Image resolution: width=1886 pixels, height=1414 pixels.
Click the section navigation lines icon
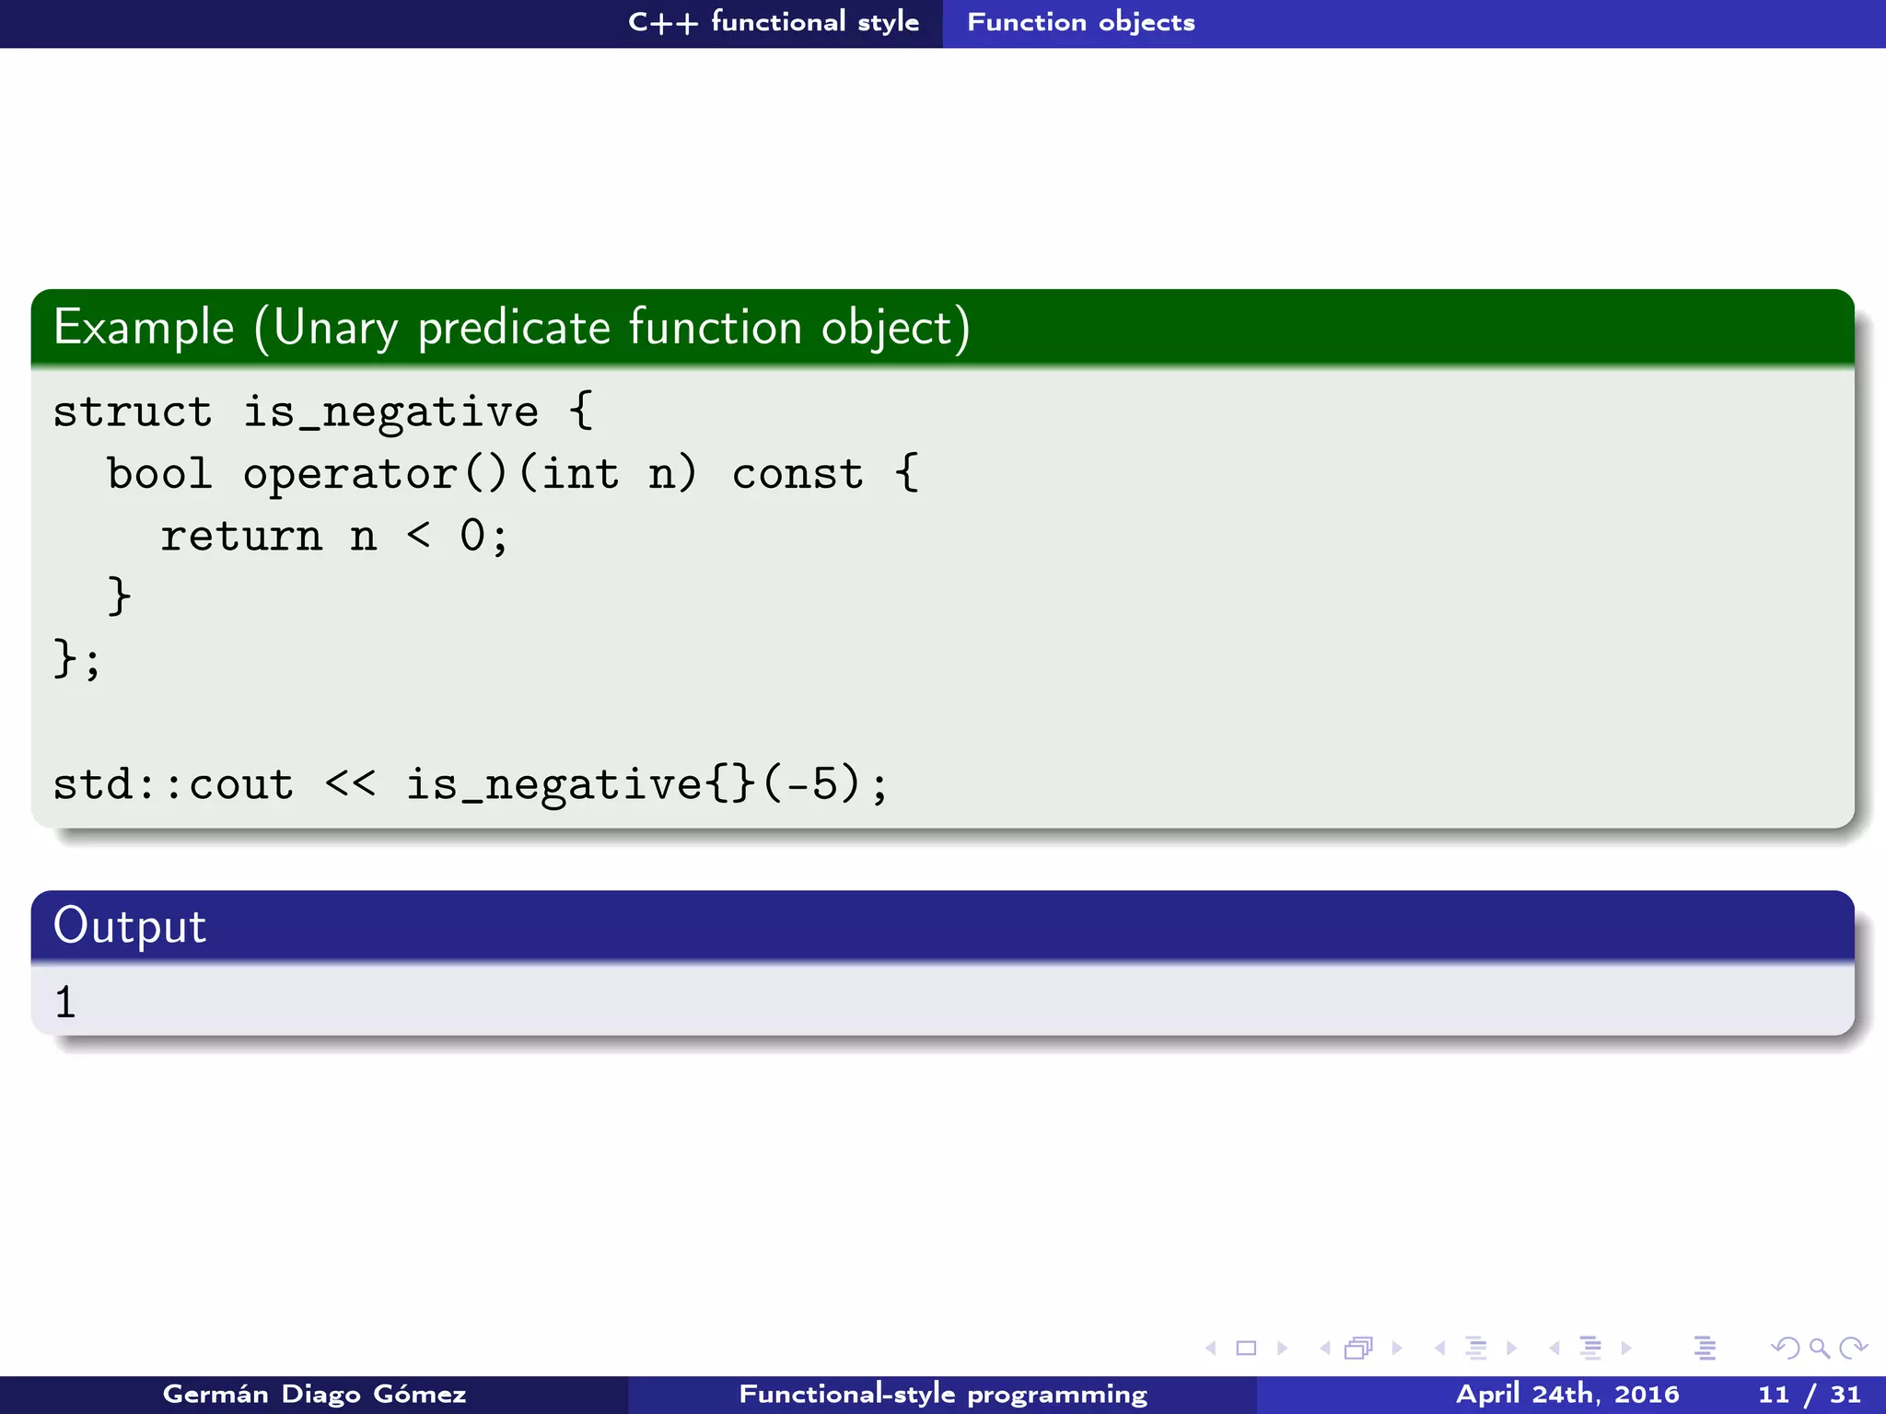pos(1590,1349)
